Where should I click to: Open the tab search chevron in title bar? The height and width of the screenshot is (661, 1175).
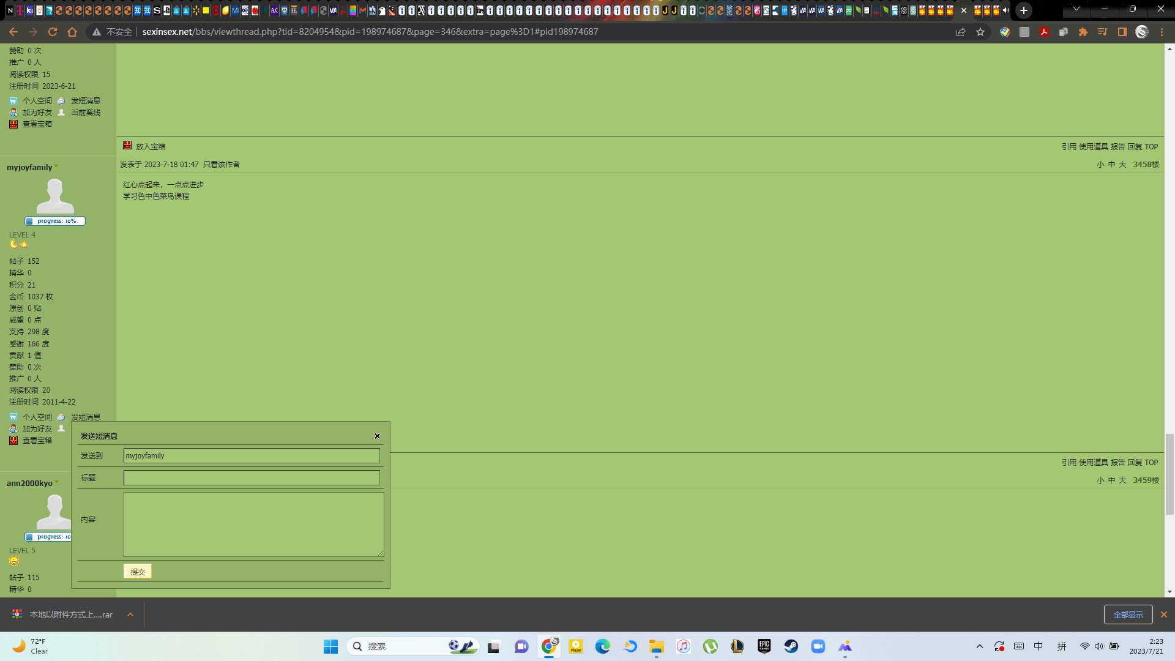point(1076,9)
